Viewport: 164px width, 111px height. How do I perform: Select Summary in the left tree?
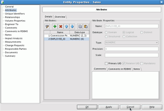point(10,56)
